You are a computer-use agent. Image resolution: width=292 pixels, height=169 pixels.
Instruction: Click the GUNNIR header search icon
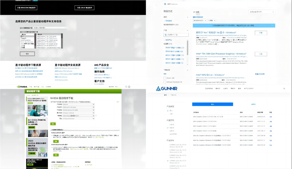[284, 89]
